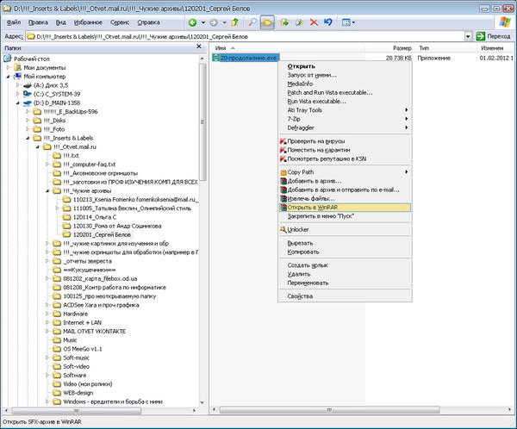Select Открыть in context menu

pyautogui.click(x=345, y=66)
